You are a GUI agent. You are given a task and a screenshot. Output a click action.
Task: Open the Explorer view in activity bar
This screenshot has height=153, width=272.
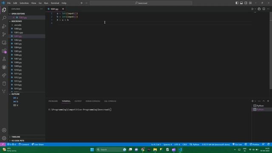click(x=4, y=10)
